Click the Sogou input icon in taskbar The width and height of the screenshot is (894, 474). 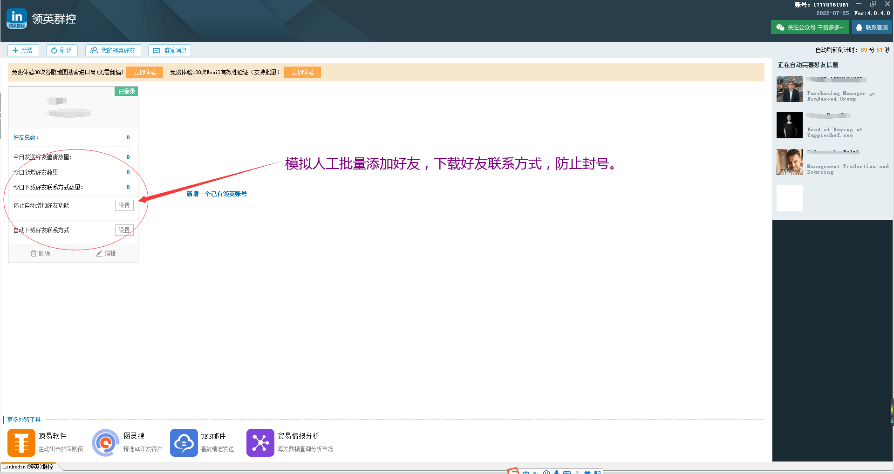tap(513, 472)
